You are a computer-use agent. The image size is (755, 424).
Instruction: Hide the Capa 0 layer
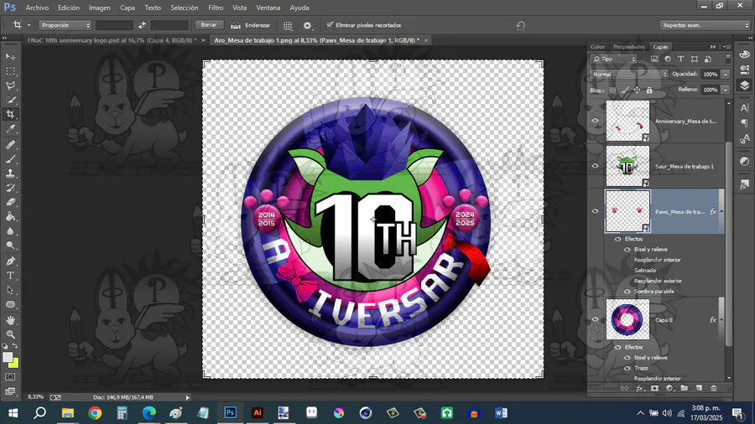point(595,319)
